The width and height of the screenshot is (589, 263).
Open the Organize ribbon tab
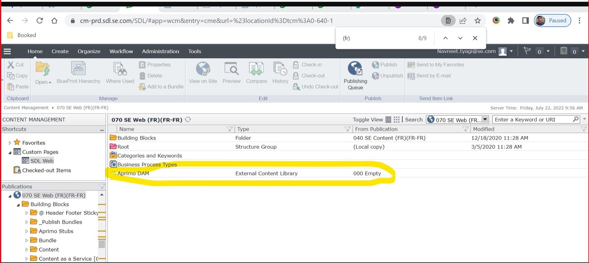pyautogui.click(x=89, y=51)
